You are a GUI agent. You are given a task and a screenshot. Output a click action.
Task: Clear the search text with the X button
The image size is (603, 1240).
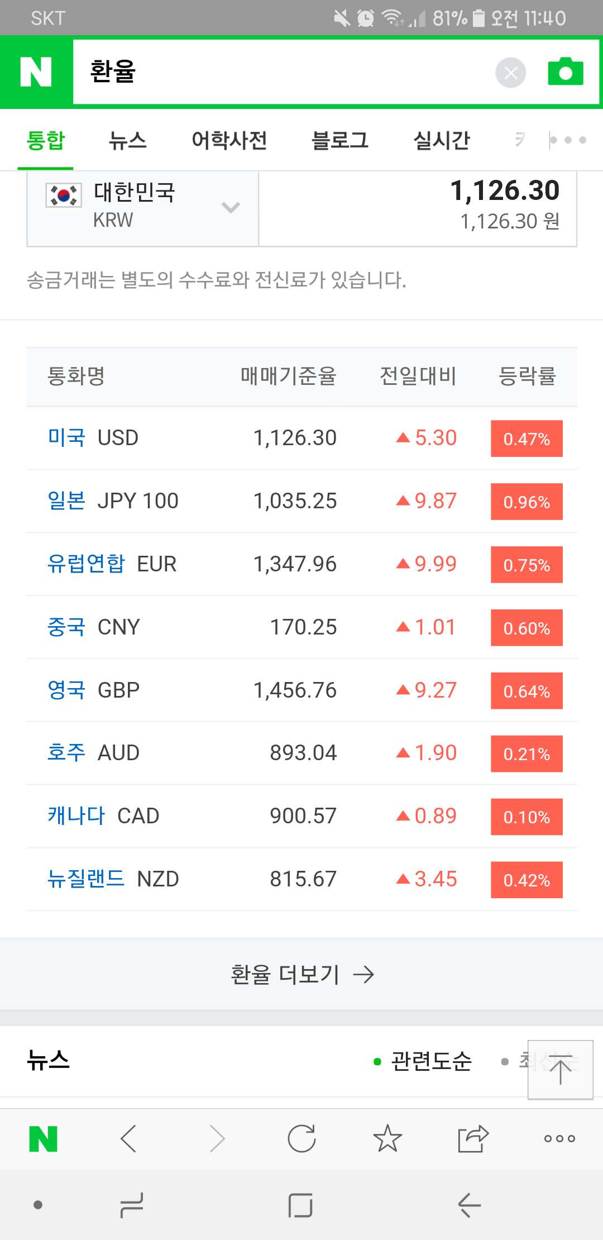tap(510, 73)
